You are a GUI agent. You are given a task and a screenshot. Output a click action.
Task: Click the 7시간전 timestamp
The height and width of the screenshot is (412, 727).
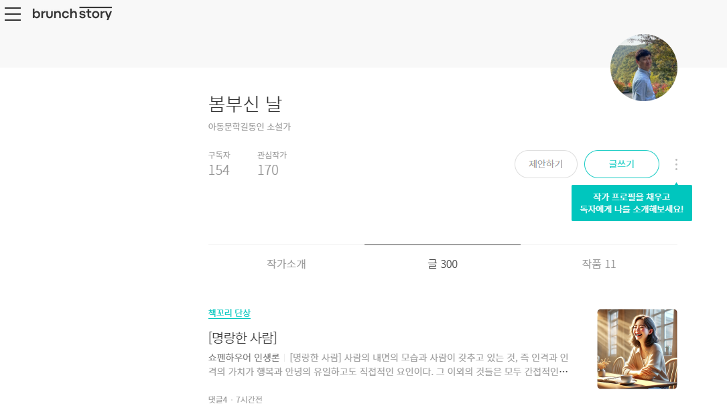pos(249,399)
